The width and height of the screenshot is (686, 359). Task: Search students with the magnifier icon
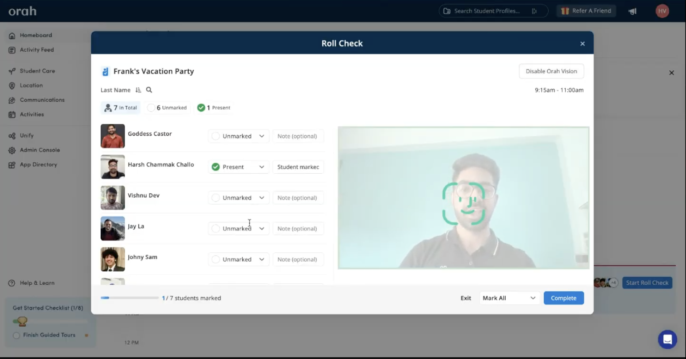pos(149,90)
